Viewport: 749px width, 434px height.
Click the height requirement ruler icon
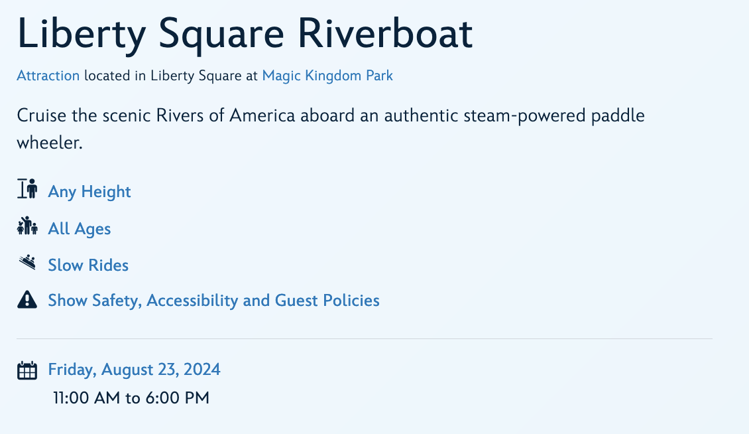coord(27,190)
